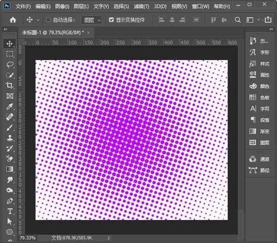Open the 图像(I) menu
The width and height of the screenshot is (277, 243).
point(62,6)
